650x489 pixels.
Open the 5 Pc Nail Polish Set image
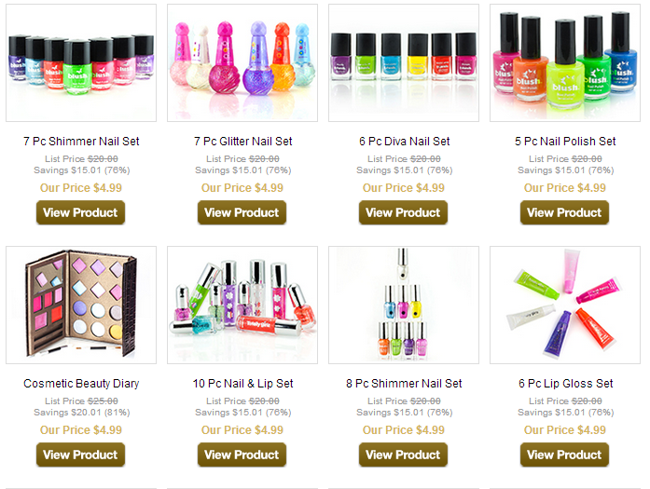tap(565, 63)
